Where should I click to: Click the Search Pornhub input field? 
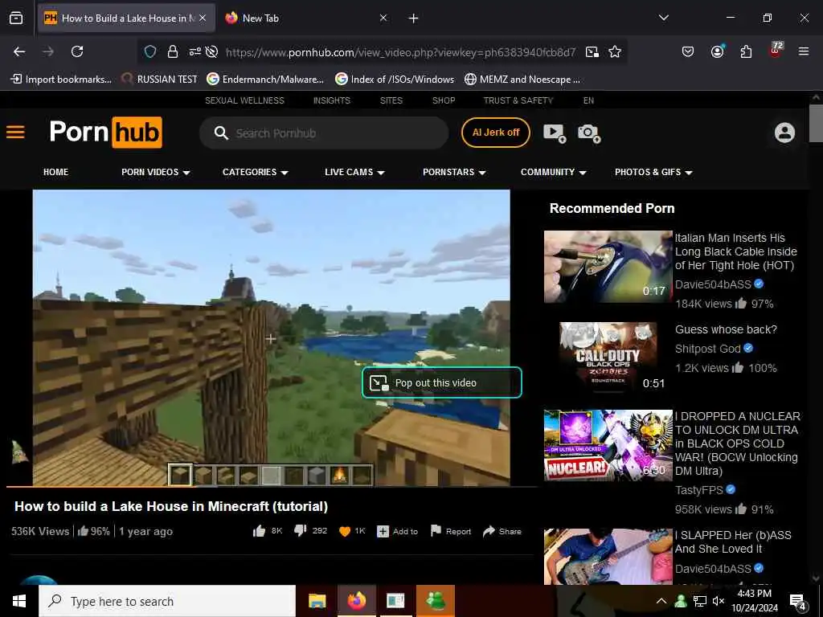pyautogui.click(x=324, y=133)
